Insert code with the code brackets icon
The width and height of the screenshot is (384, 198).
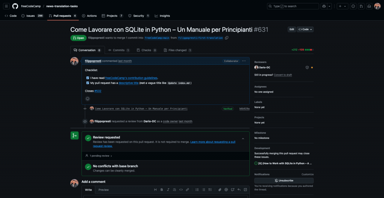pyautogui.click(x=181, y=190)
